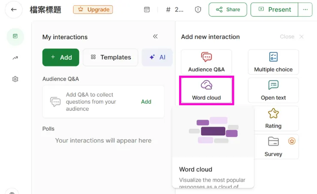Open the analytics trend icon in sidebar
The image size is (317, 194).
[15, 58]
